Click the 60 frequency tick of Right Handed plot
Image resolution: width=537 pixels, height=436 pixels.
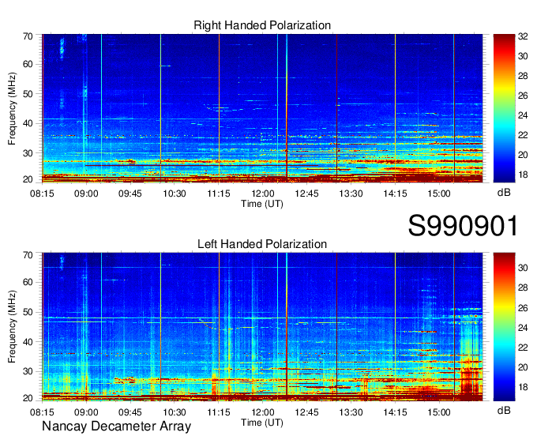28,64
